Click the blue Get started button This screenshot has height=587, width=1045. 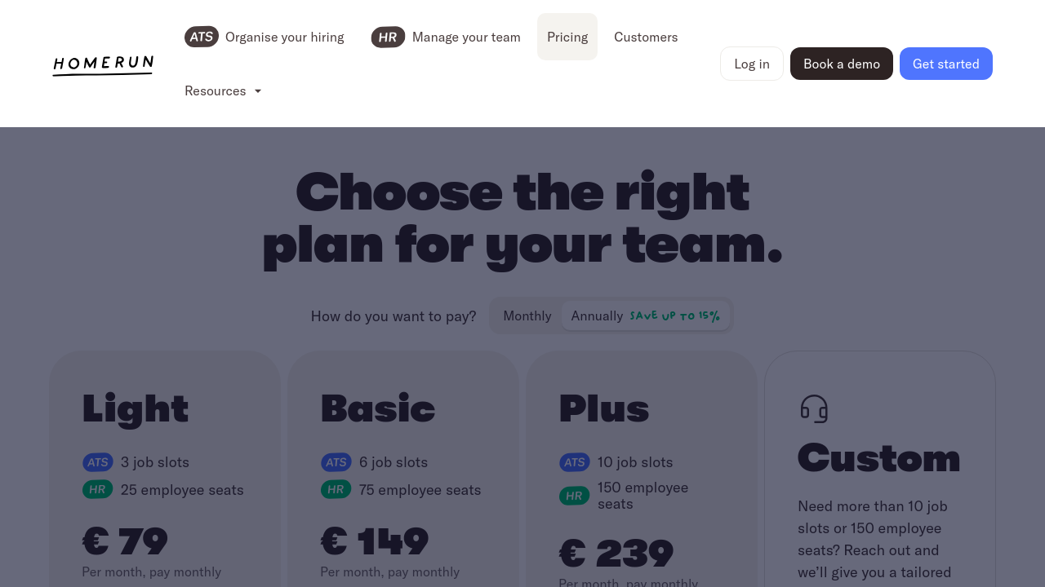pyautogui.click(x=945, y=64)
